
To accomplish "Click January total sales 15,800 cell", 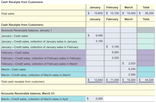I will (x=95, y=13).
